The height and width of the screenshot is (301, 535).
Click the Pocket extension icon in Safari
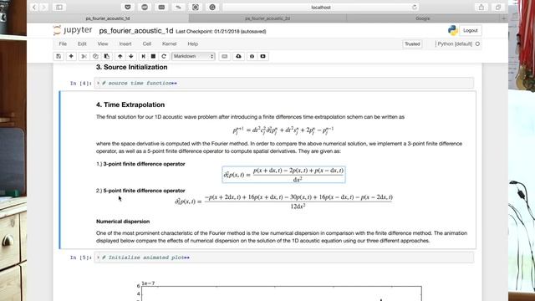pos(128,8)
